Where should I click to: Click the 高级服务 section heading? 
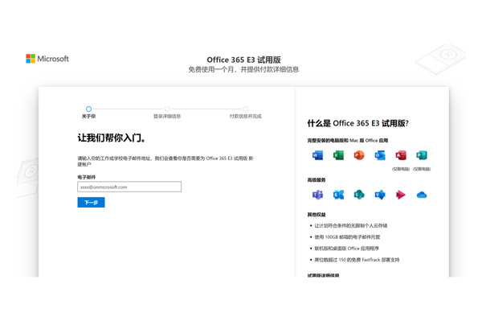(x=317, y=180)
